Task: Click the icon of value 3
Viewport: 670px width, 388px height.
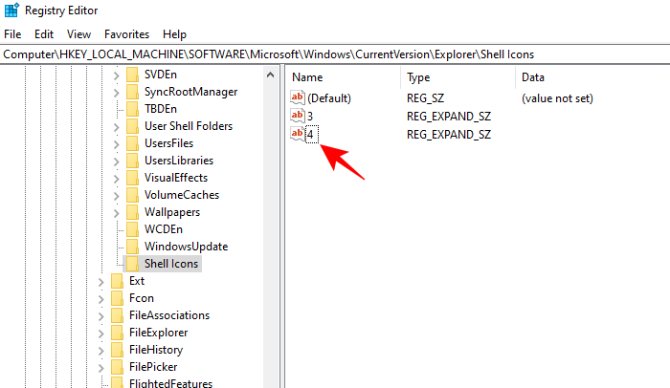Action: coord(297,116)
